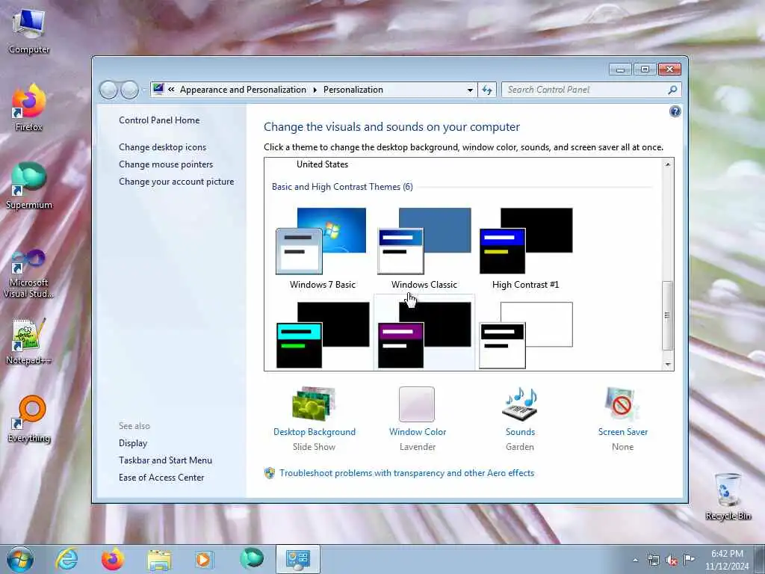
Task: Click the Back navigation button
Action: (x=108, y=90)
